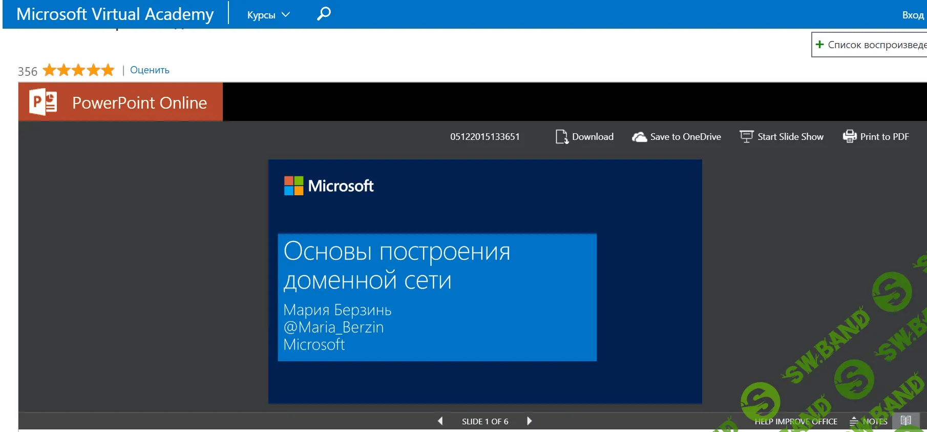Click the magnifying glass search icon
Image resolution: width=927 pixels, height=432 pixels.
324,14
